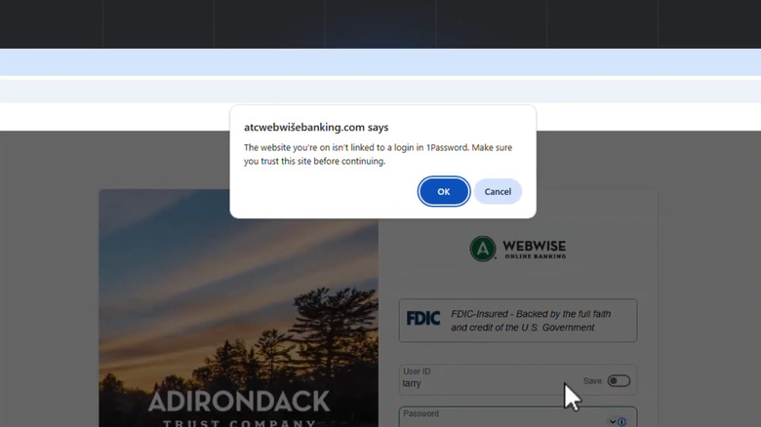This screenshot has height=427, width=761.
Task: Click the sunset trees banner image
Action: click(238, 308)
